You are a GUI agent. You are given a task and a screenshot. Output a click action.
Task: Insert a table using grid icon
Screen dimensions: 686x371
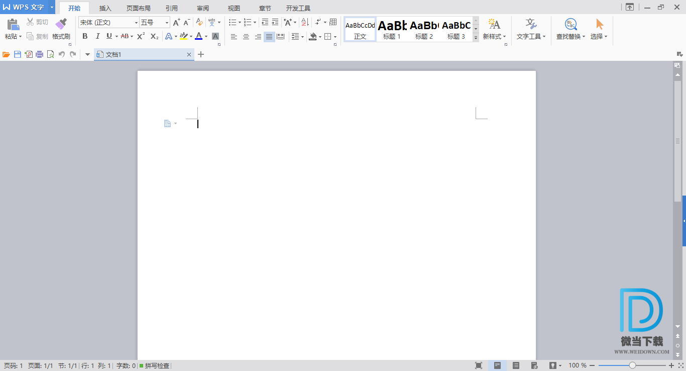coord(333,23)
